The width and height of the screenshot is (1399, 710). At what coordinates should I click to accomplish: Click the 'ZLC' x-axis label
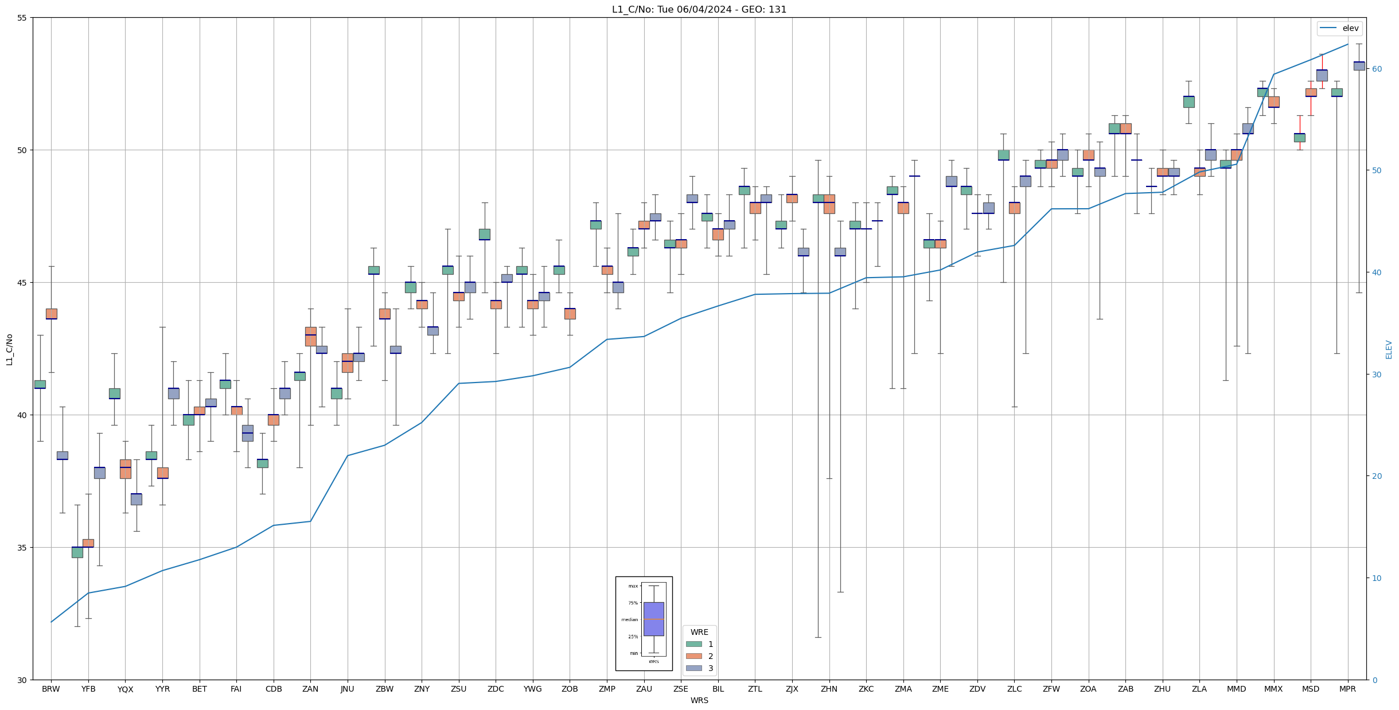[x=1014, y=689]
